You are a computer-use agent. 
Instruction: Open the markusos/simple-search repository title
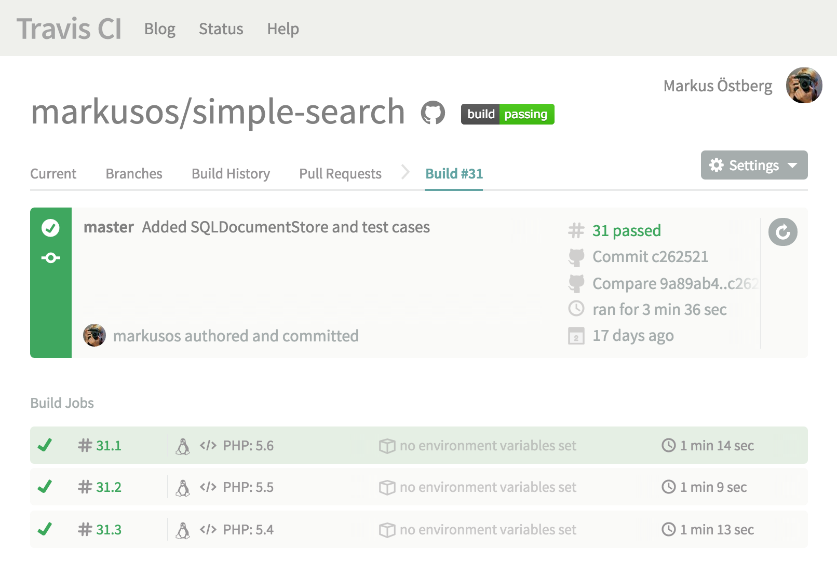(x=218, y=112)
